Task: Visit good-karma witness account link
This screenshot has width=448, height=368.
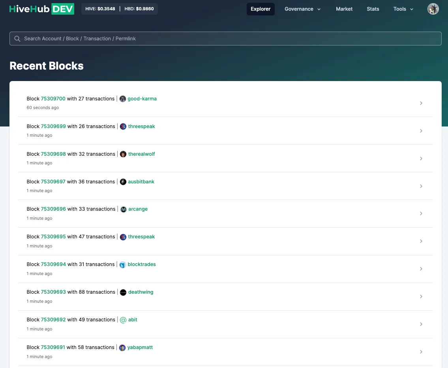Action: 142,99
